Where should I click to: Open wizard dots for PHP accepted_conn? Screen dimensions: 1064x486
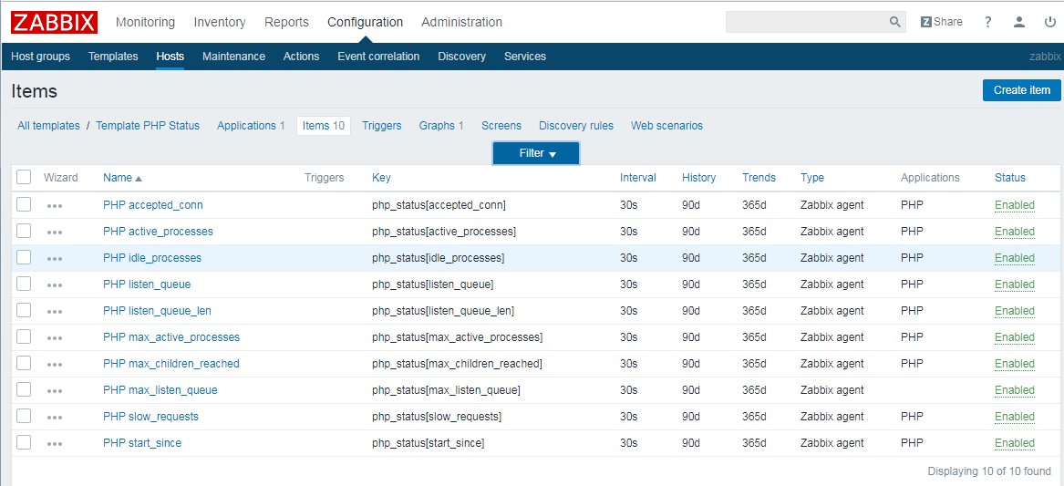(x=55, y=206)
